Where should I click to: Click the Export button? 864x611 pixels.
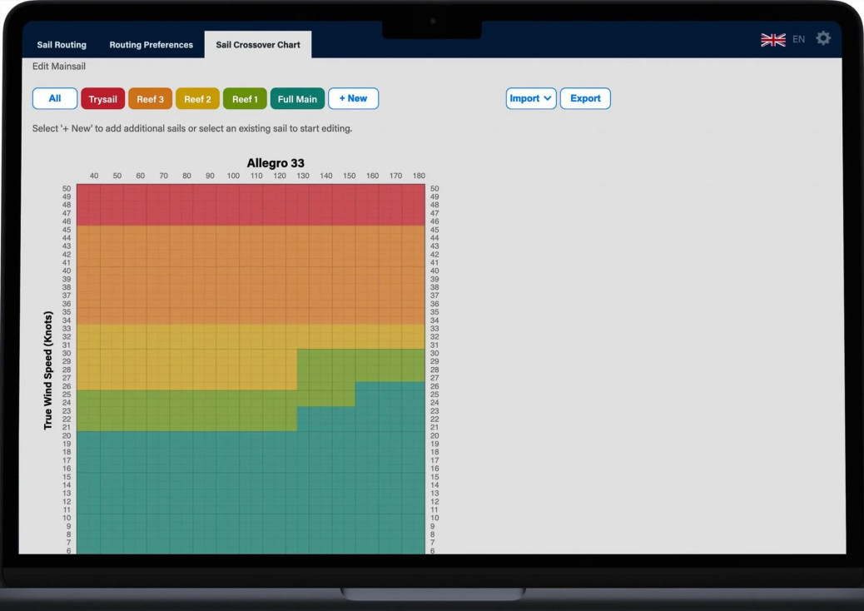click(585, 99)
